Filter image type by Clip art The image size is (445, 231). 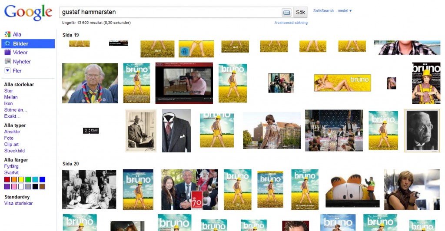click(x=11, y=144)
